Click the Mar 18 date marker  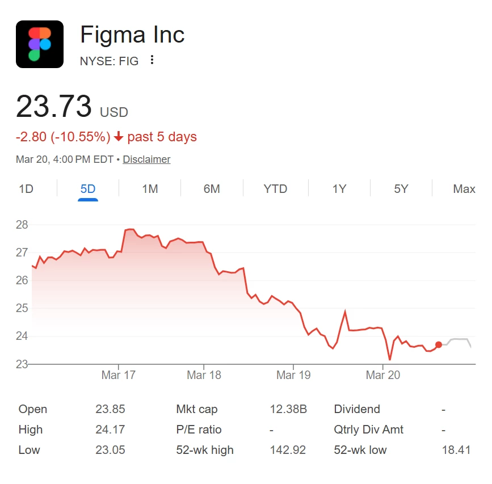(x=204, y=375)
